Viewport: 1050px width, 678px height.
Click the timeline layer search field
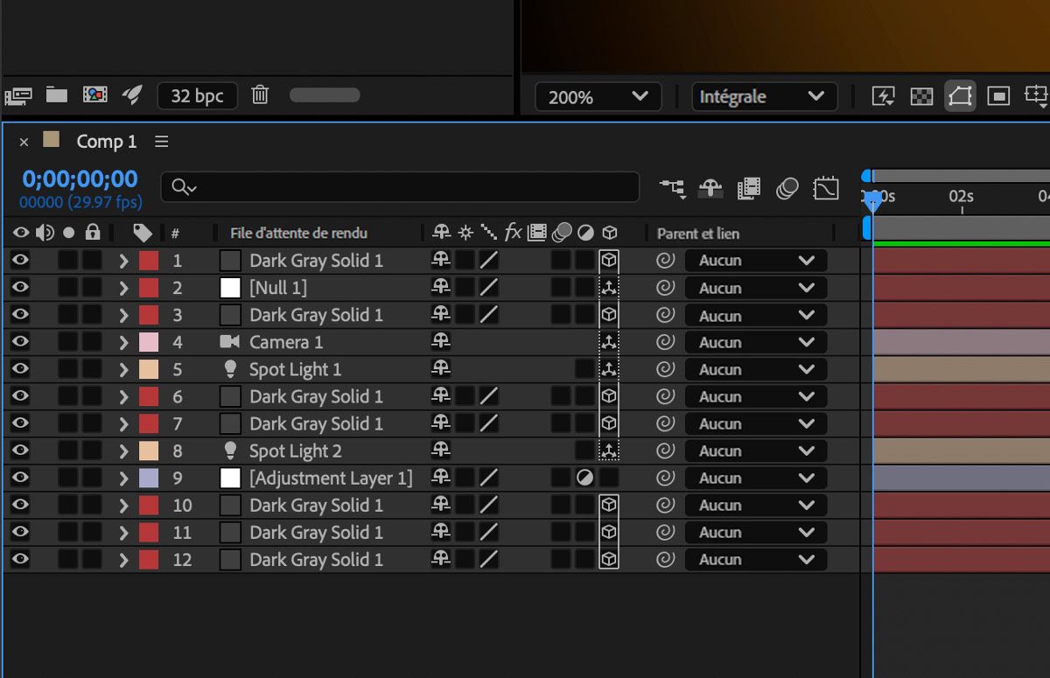click(400, 187)
